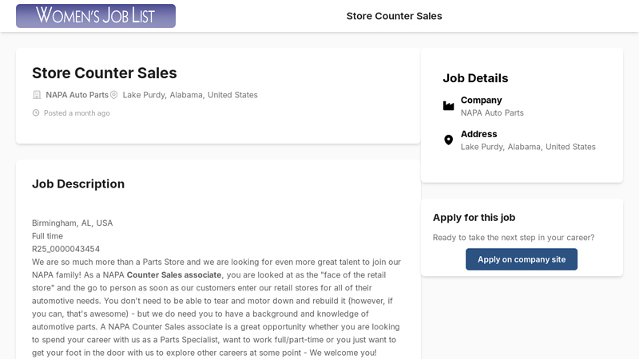Click the Address map pin icon

(449, 140)
